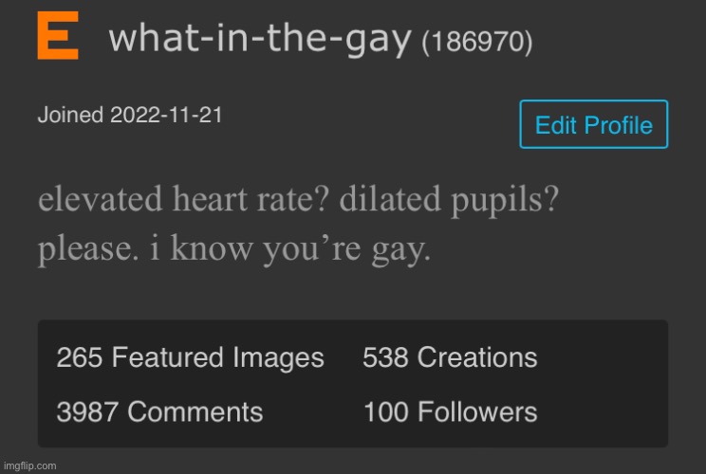This screenshot has height=474, width=706.
Task: Show the 100 Followers list
Action: coord(450,412)
